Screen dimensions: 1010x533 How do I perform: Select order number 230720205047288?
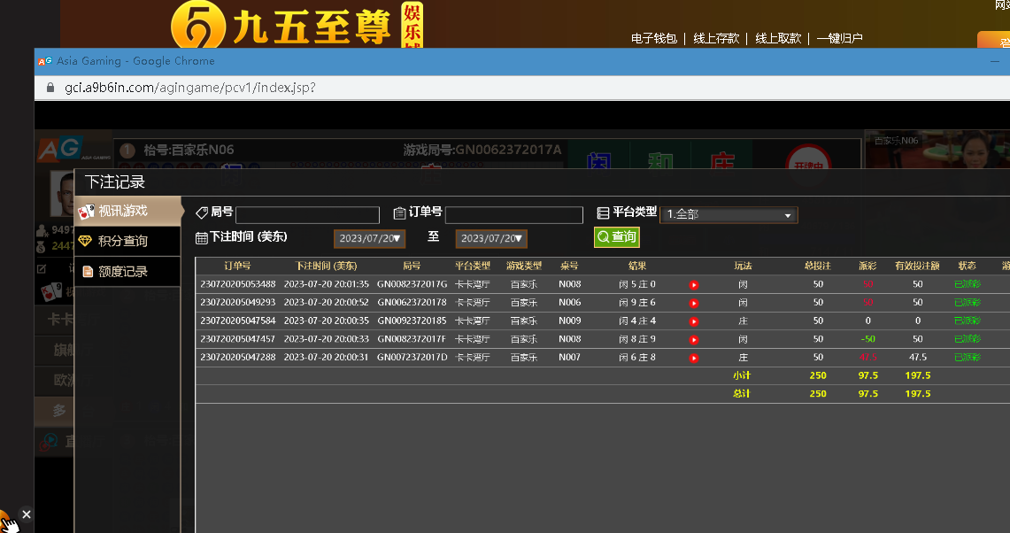238,357
